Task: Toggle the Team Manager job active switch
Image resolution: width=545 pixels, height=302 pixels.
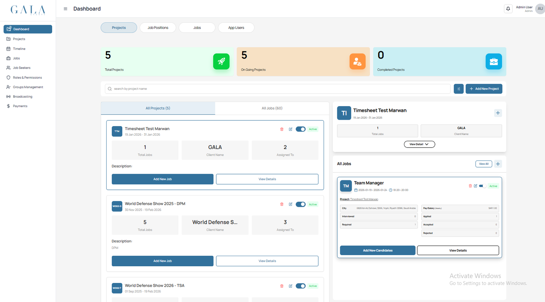Action: click(x=483, y=186)
